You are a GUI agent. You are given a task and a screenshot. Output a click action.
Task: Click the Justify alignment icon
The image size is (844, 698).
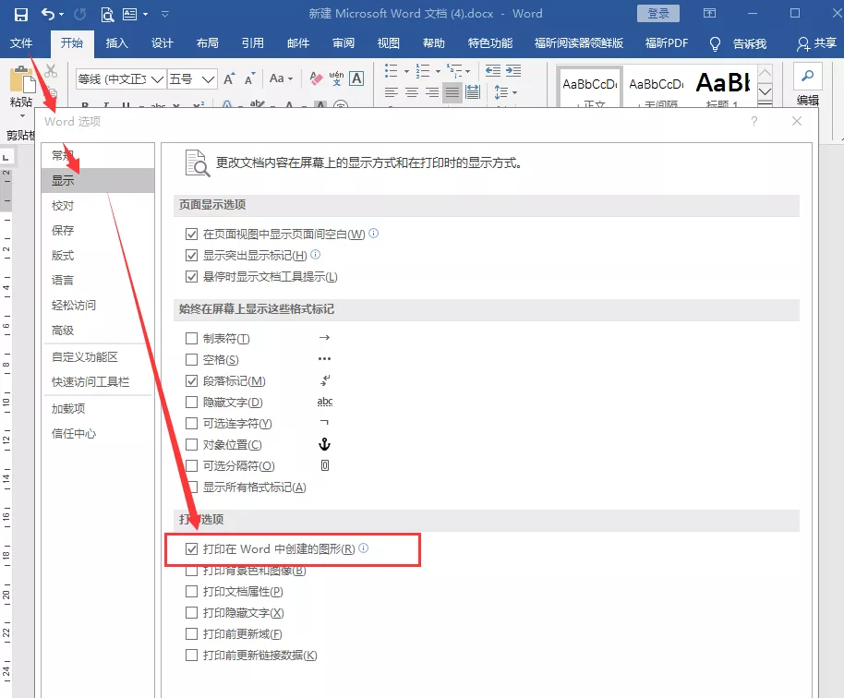click(x=452, y=92)
